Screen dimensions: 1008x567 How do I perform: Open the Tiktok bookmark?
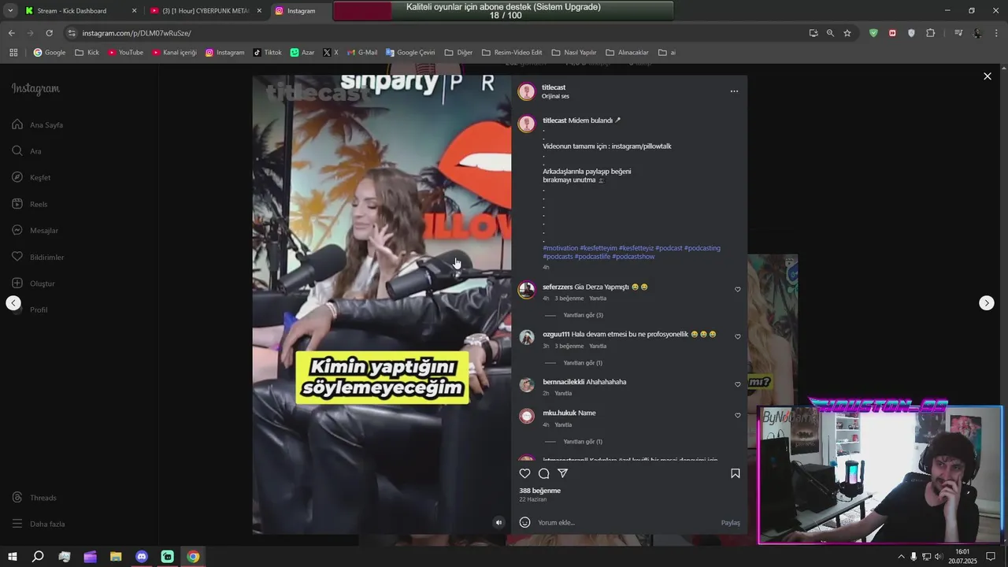[x=267, y=53]
